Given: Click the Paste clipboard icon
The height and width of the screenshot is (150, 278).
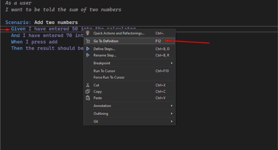Looking at the screenshot, I should coord(88,98).
